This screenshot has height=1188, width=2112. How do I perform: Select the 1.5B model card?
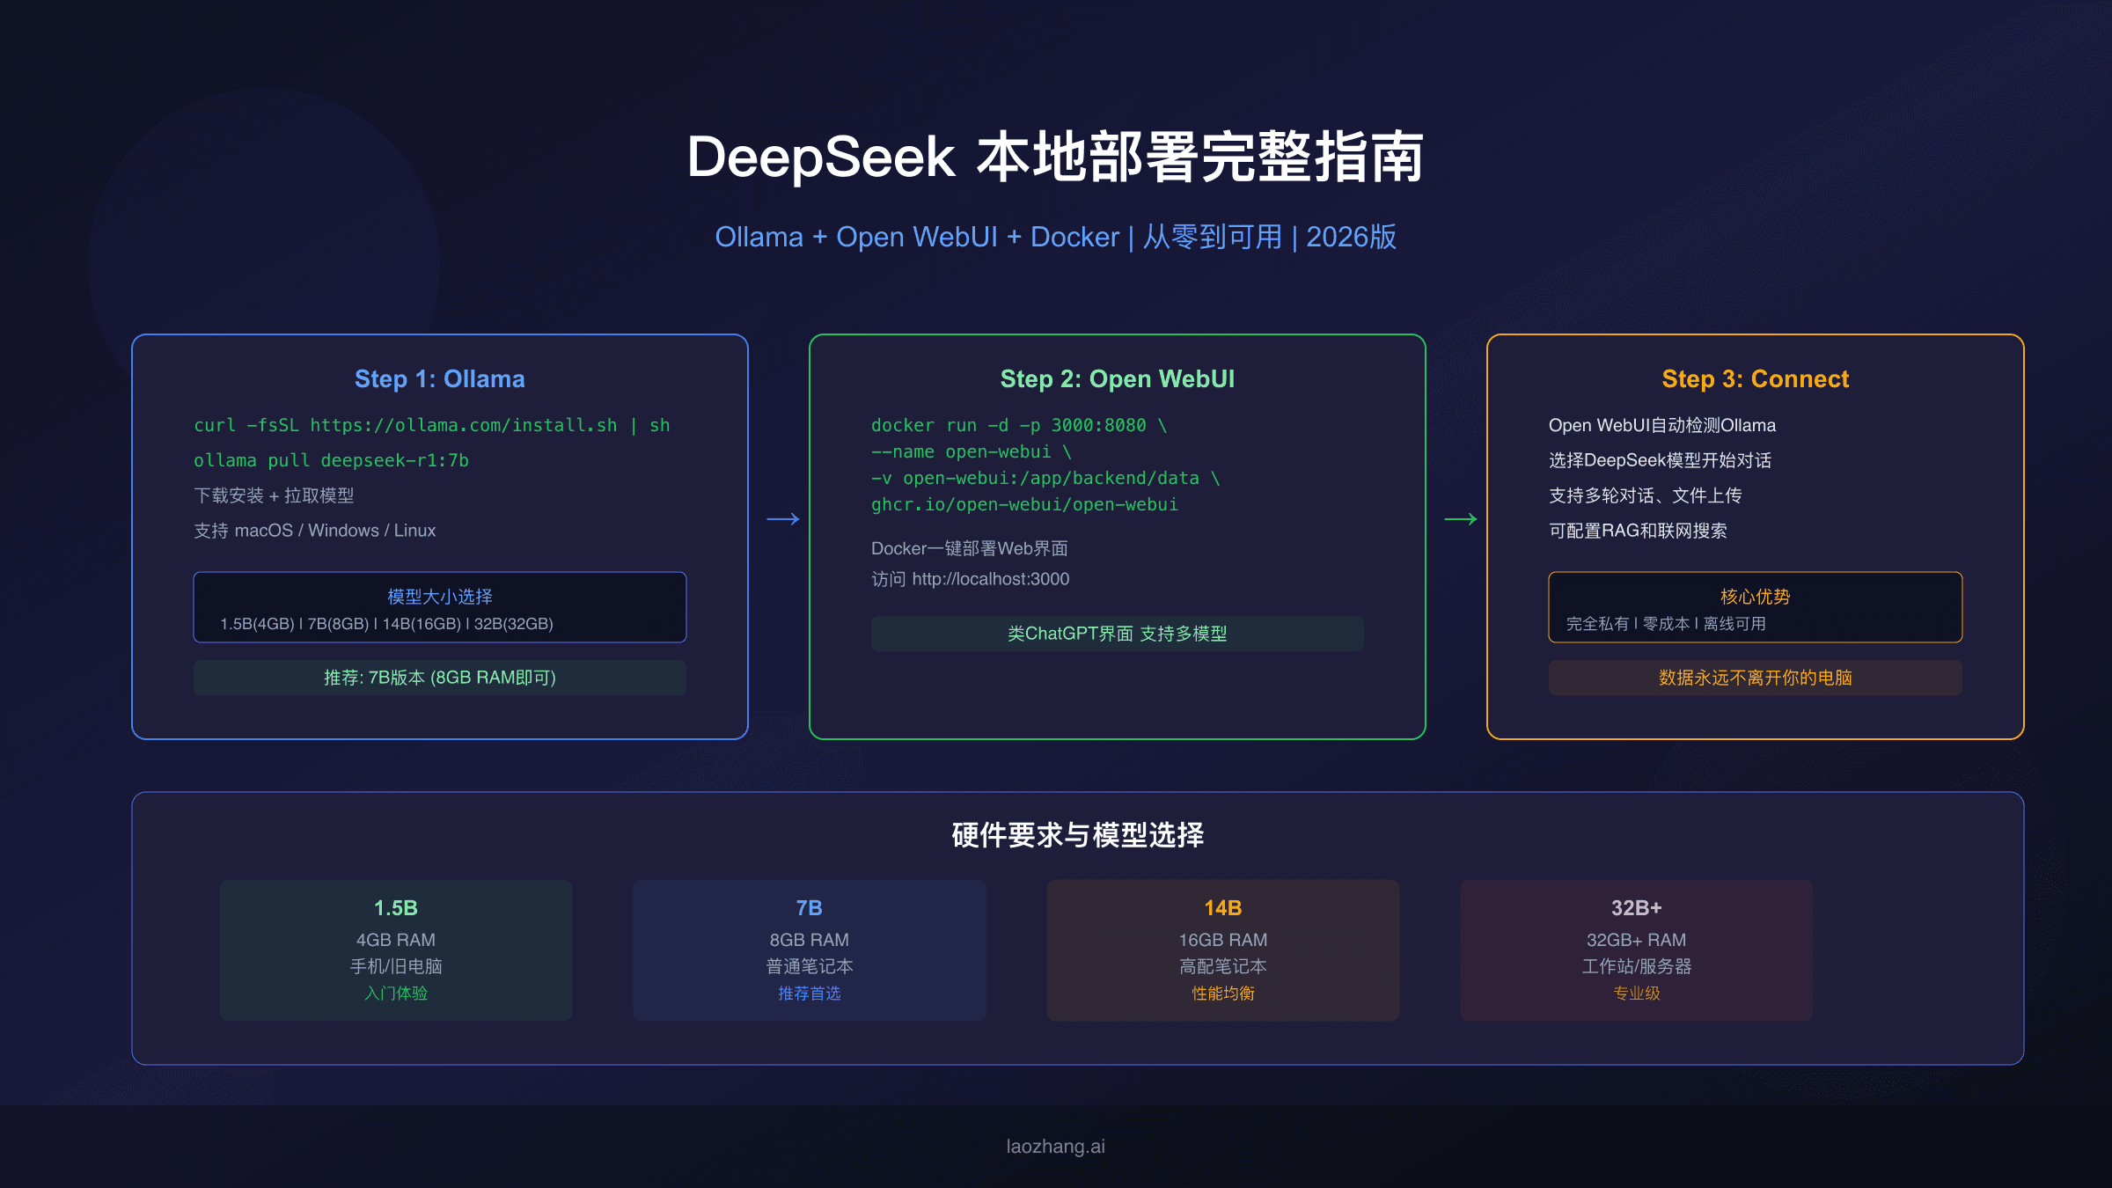[395, 950]
